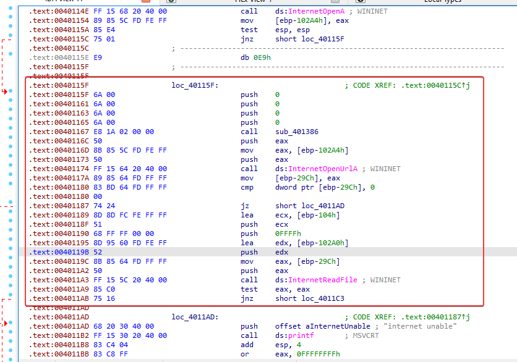Click the 0FFFFFFFFh operand of or

(x=318, y=354)
